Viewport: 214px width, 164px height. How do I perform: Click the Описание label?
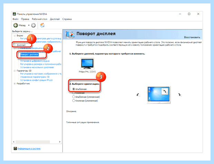pos(71,111)
